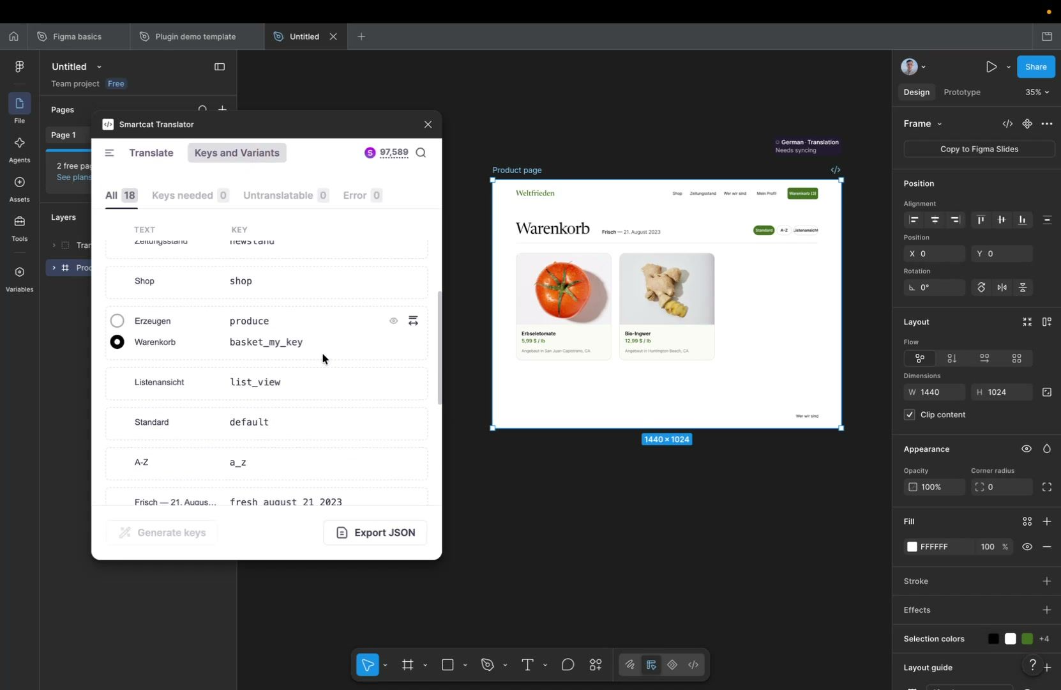Select the Text tool

[x=527, y=665]
